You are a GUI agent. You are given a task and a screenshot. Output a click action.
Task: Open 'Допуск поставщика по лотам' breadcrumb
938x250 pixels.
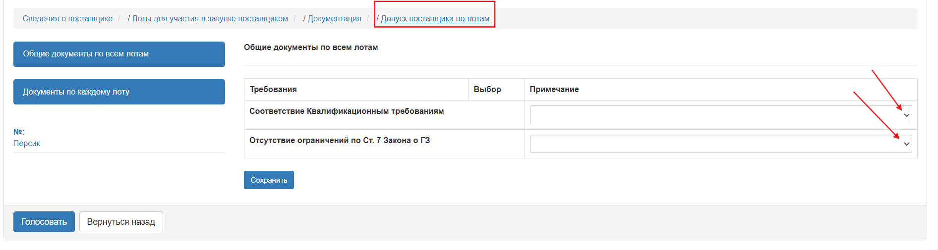click(435, 18)
